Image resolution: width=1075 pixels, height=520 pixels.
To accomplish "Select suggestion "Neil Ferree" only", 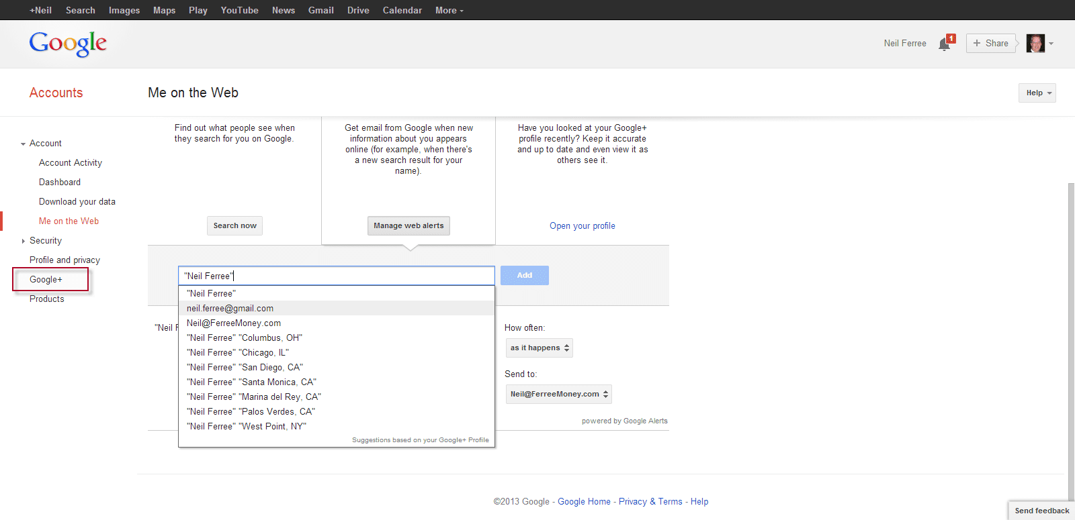I will pos(337,293).
